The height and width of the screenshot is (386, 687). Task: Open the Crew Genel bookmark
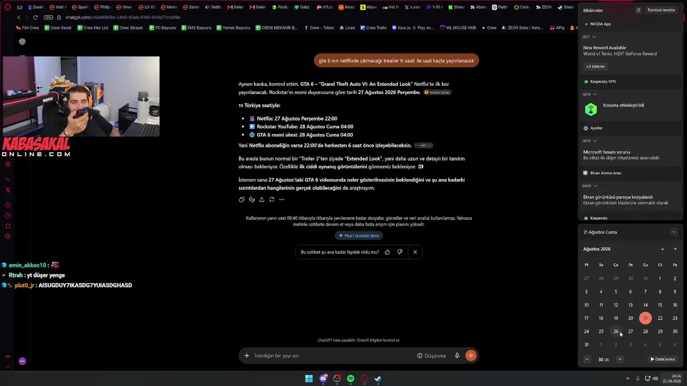[x=58, y=27]
